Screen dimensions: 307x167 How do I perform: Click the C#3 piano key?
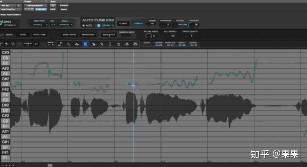tap(5, 53)
